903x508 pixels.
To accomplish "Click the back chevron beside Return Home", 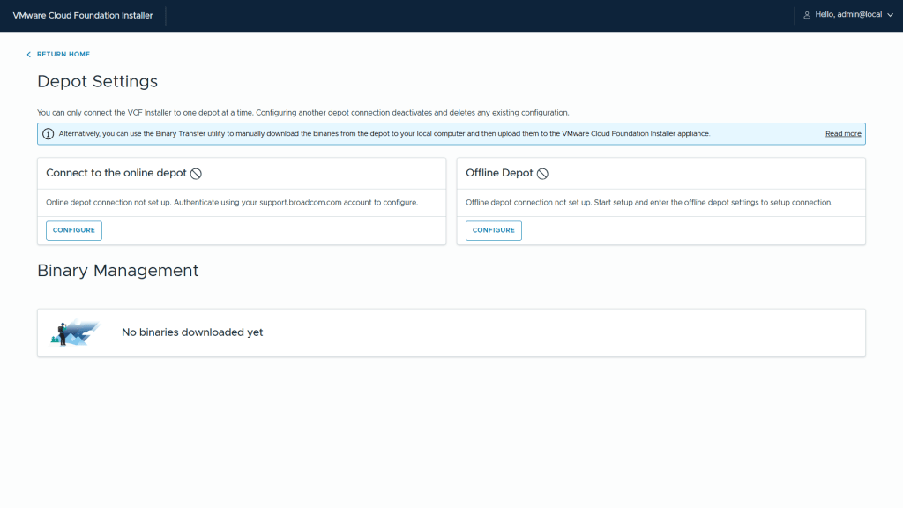I will [28, 55].
